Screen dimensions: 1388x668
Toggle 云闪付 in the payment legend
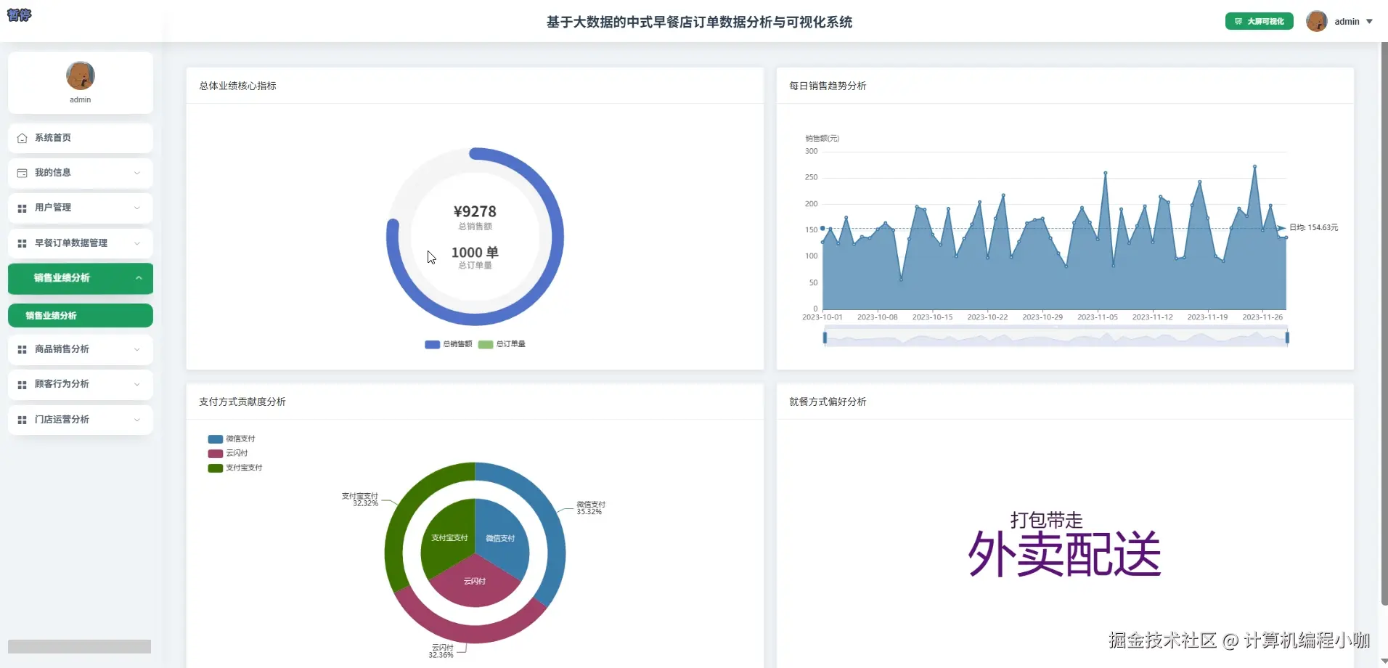227,453
